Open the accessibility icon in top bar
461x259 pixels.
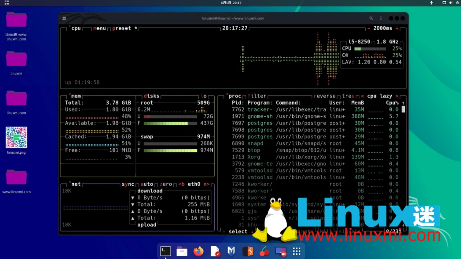[431, 2]
